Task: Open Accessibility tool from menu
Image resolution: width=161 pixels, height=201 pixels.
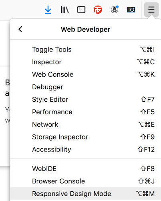Action: pos(86,149)
